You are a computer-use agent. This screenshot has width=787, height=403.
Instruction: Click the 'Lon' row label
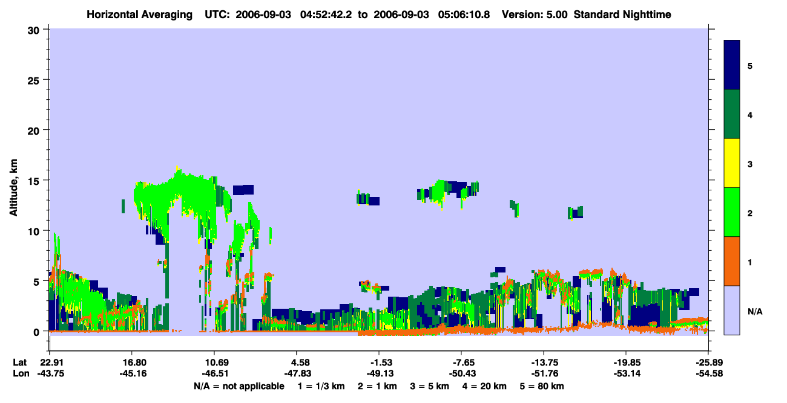click(21, 373)
